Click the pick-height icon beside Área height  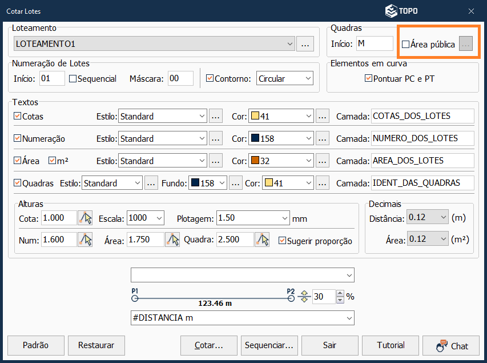tap(172, 240)
